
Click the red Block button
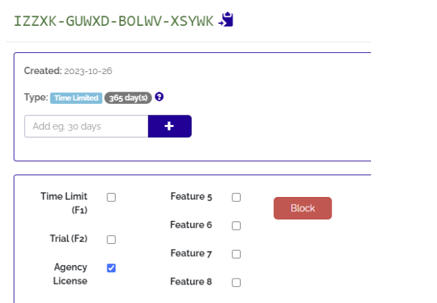click(302, 209)
